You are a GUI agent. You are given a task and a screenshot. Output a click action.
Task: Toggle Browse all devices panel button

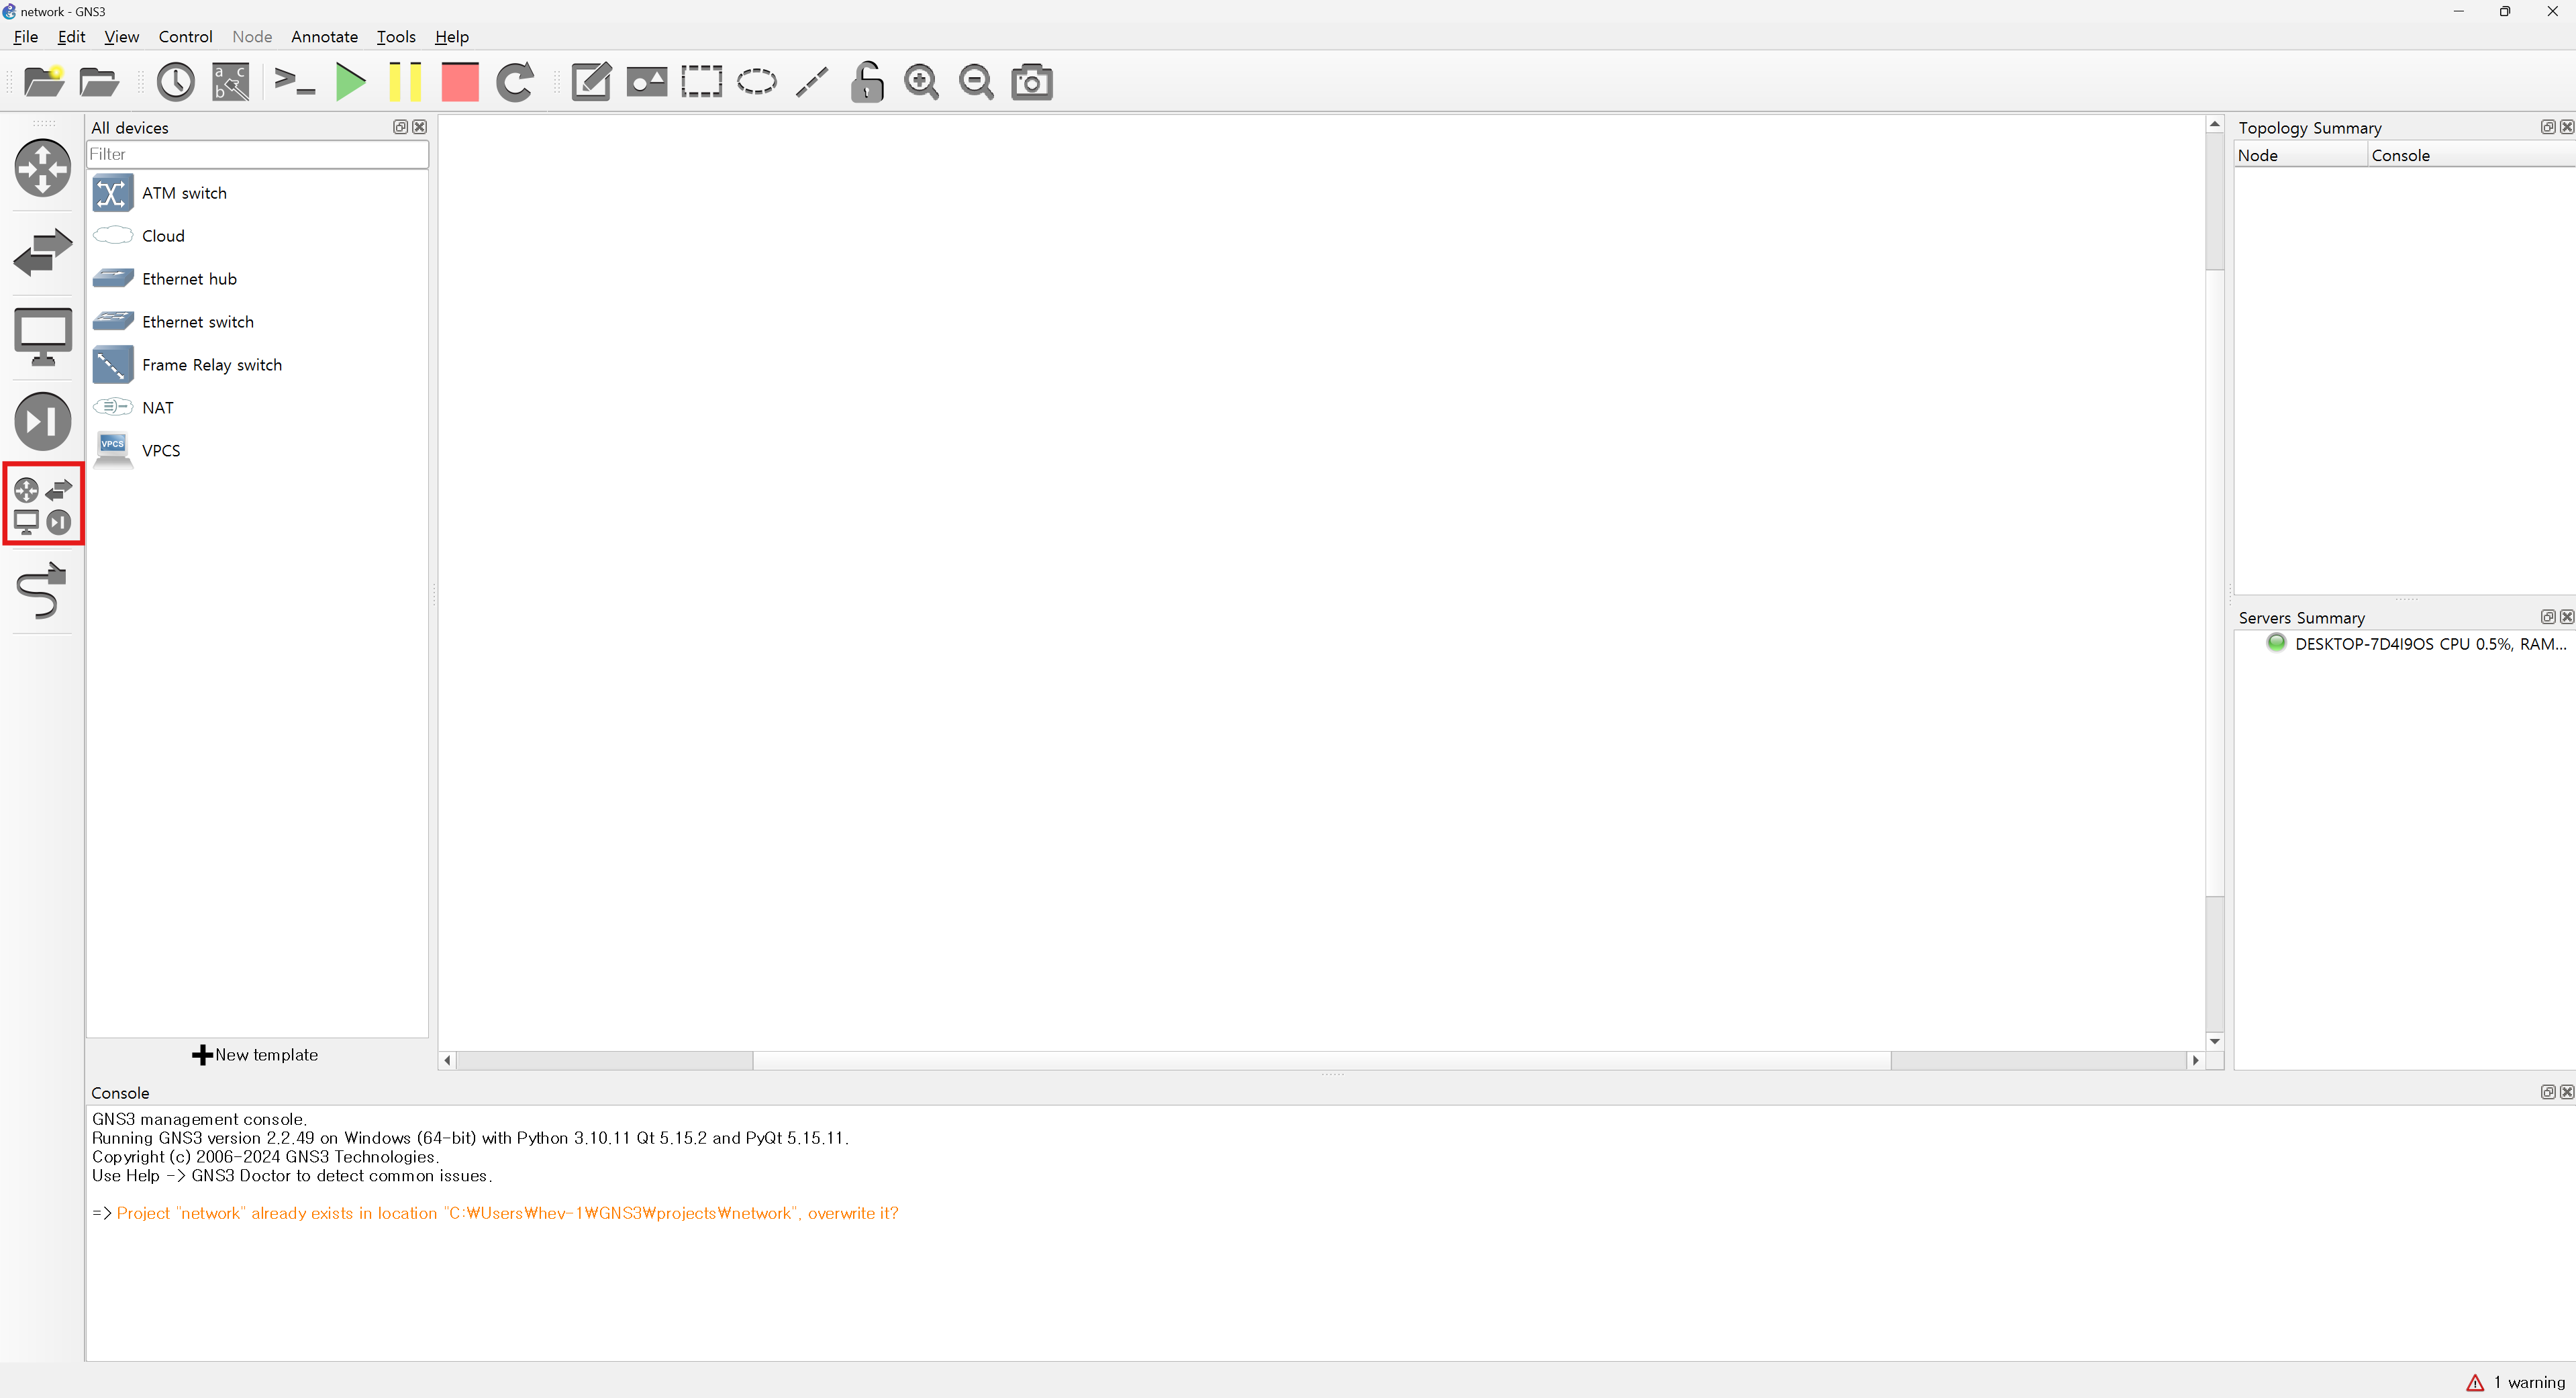(43, 505)
